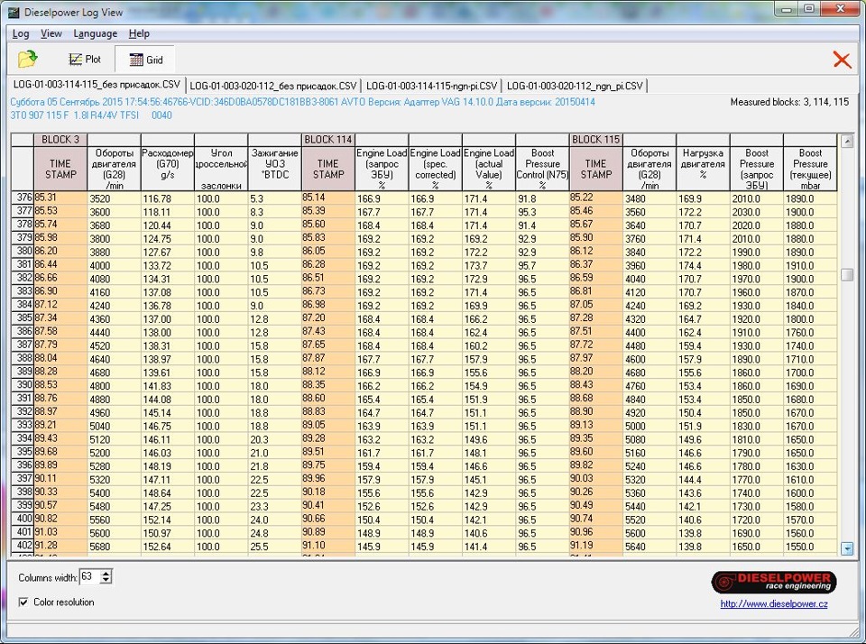The width and height of the screenshot is (866, 644).
Task: Open the Help menu
Action: pyautogui.click(x=139, y=33)
